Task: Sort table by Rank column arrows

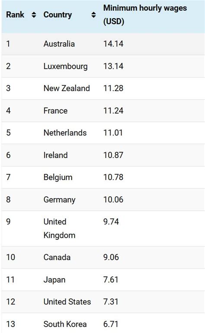Action: pyautogui.click(x=34, y=15)
